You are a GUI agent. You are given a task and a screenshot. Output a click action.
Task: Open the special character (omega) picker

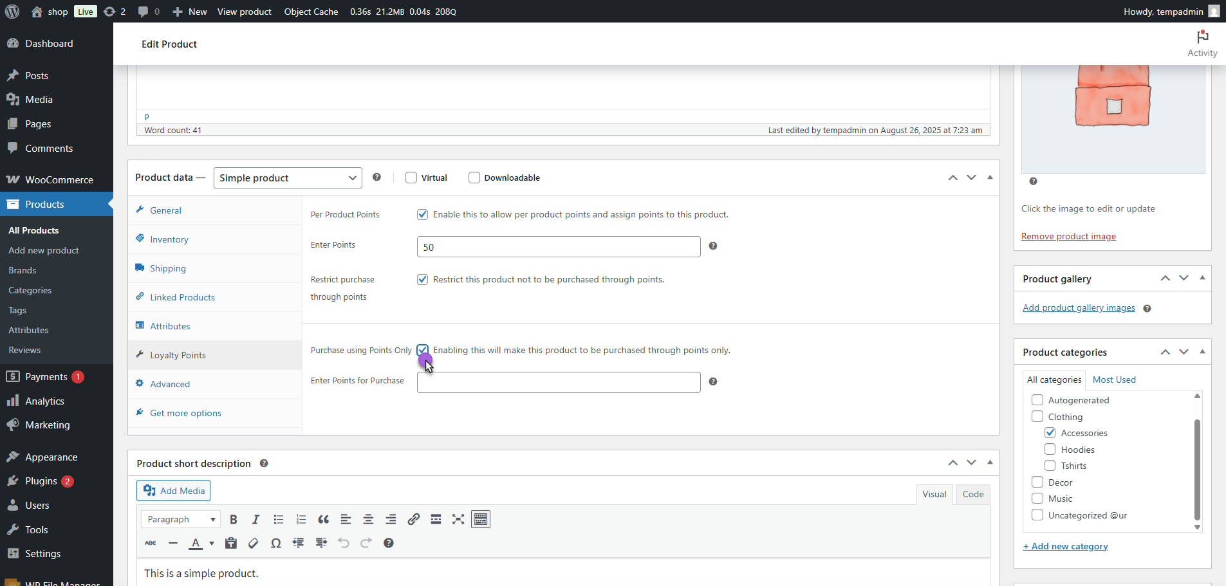click(x=275, y=544)
